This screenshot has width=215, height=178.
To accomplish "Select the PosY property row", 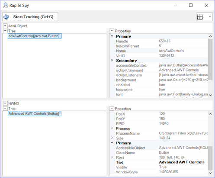I will [x=161, y=119].
